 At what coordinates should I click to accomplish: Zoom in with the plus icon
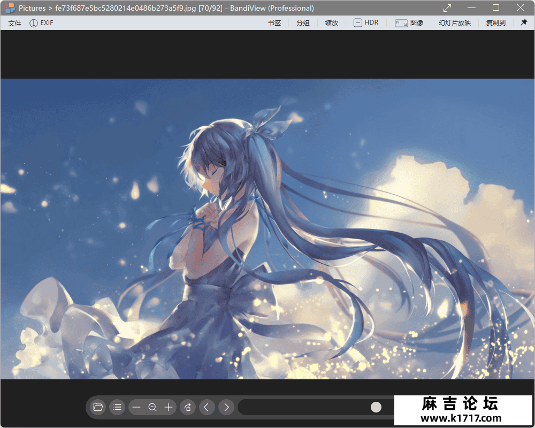169,407
